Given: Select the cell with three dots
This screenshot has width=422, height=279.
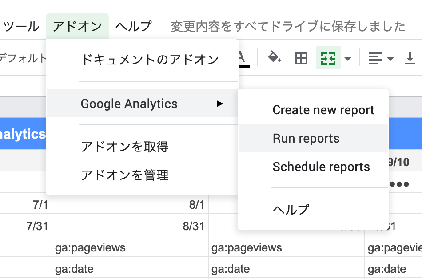Looking at the screenshot, I should pos(405,182).
